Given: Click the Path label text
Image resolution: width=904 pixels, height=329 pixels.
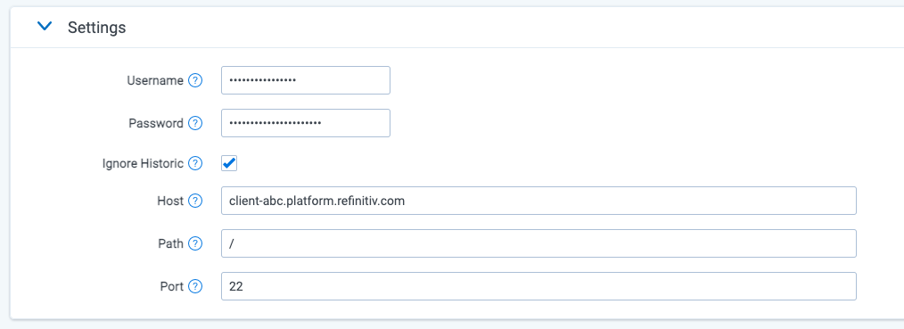Looking at the screenshot, I should click(170, 243).
